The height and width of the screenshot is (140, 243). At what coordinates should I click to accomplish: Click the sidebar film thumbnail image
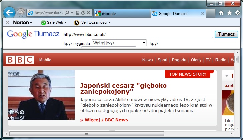tap(228, 103)
